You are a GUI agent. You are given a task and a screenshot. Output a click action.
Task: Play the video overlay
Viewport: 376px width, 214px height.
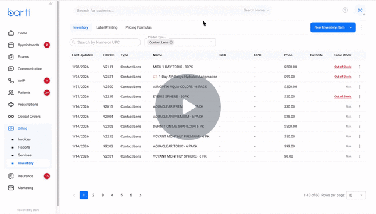tap(188, 106)
